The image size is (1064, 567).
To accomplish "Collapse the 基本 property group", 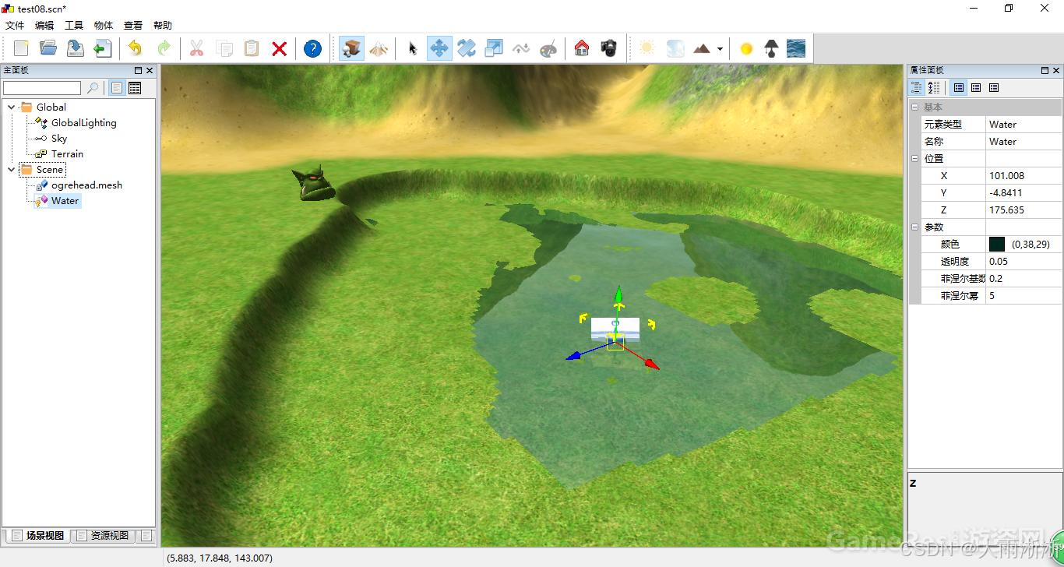I will (x=915, y=107).
